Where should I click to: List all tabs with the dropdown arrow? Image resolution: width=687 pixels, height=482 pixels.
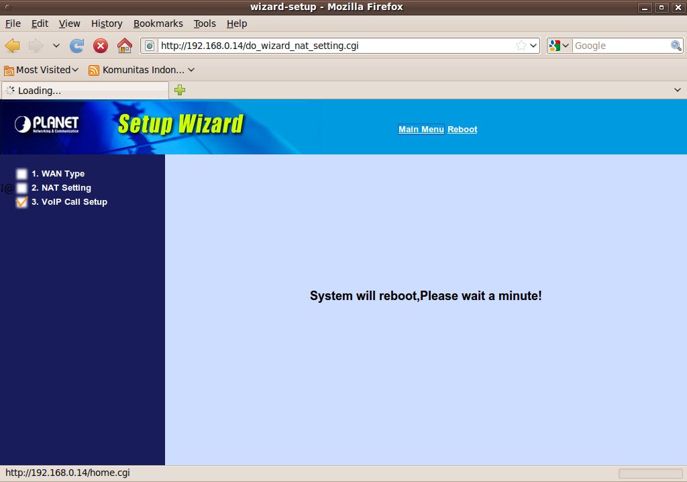click(678, 90)
